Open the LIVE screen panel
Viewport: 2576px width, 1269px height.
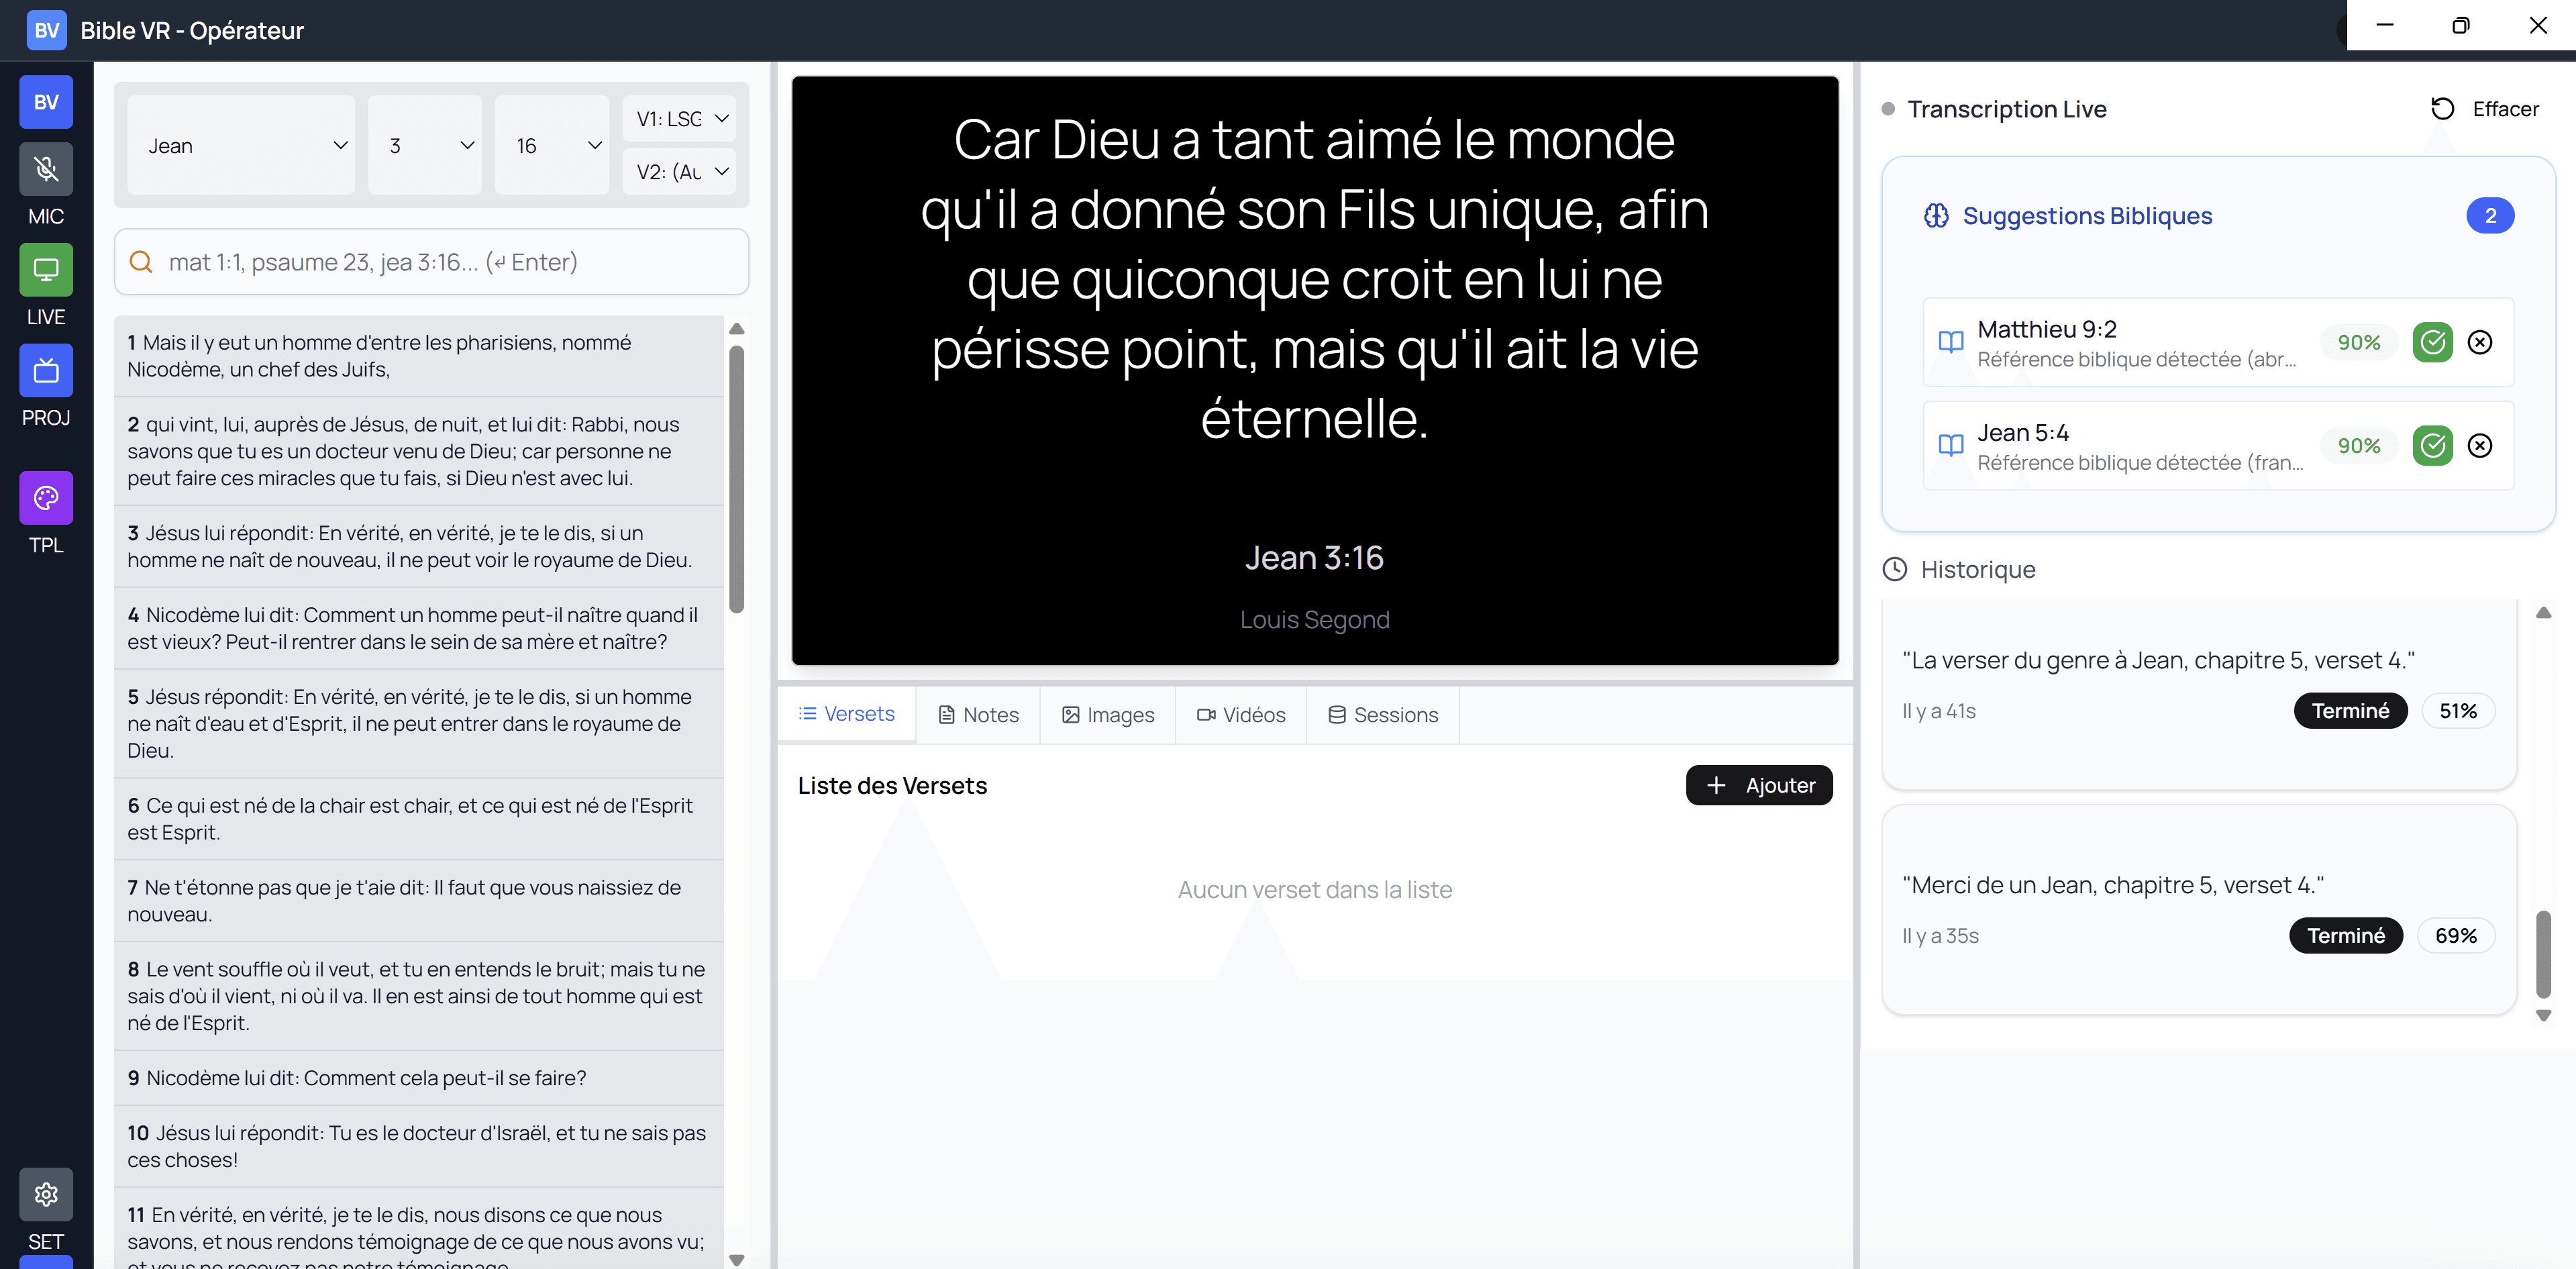(45, 269)
